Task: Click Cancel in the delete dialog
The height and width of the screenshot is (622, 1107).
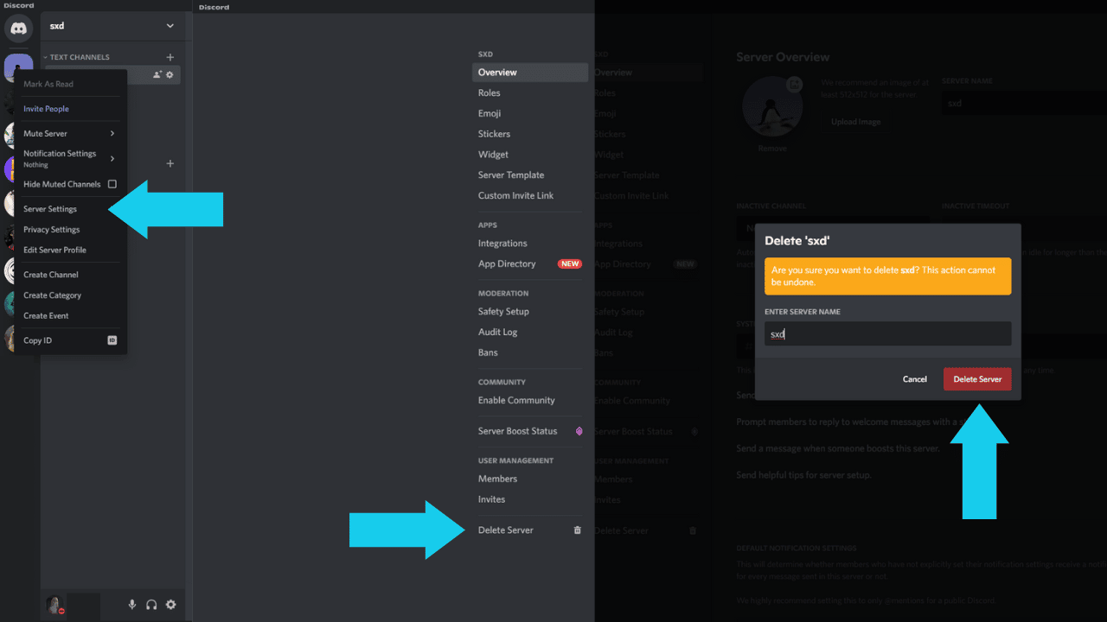Action: tap(914, 378)
